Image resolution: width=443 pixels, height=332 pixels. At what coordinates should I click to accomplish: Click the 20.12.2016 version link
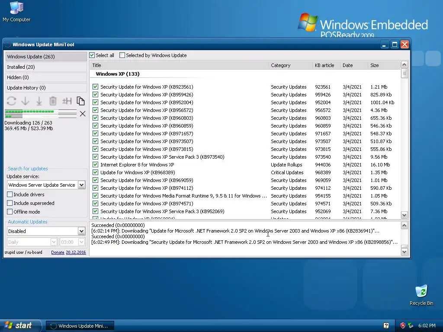tap(76, 252)
